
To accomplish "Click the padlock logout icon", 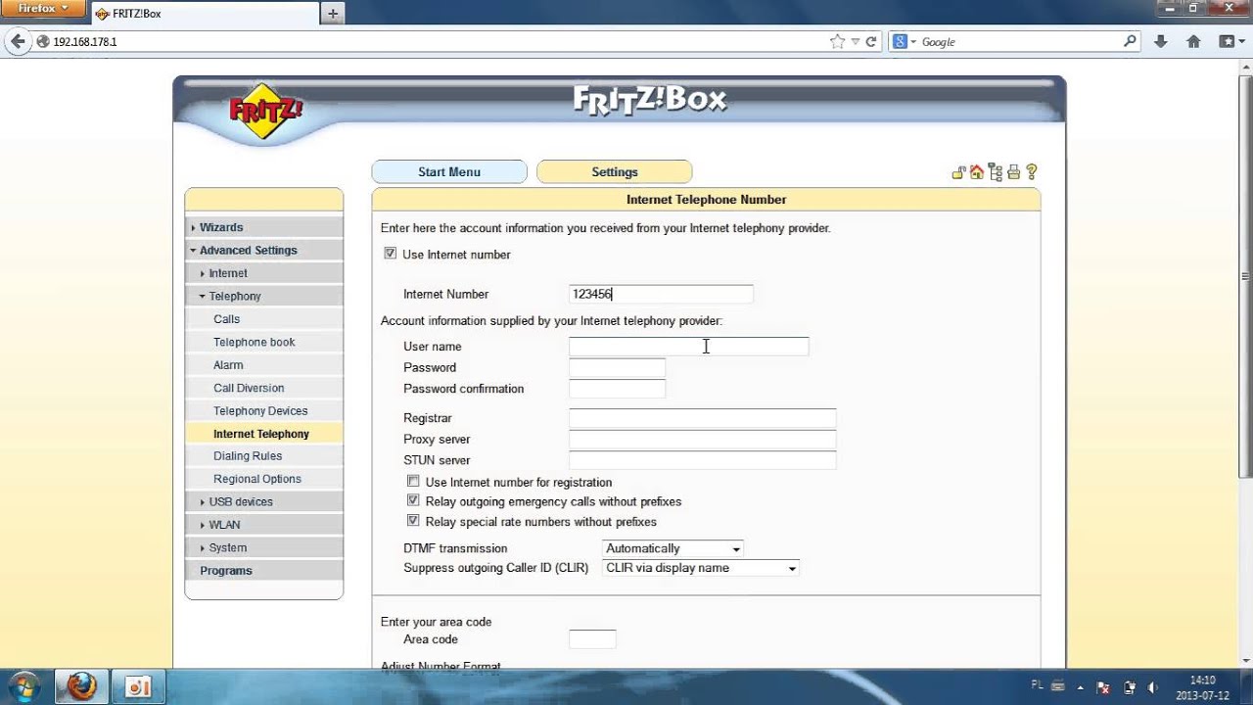I will pos(958,172).
